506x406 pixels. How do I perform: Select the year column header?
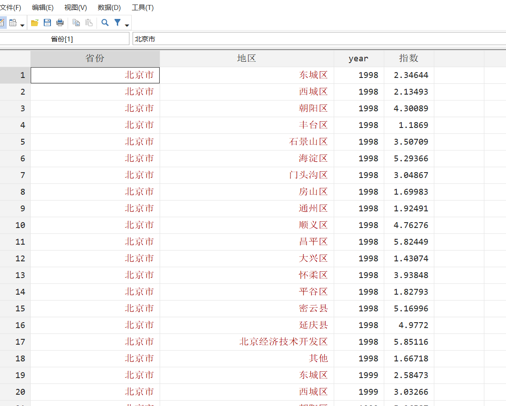(x=359, y=59)
